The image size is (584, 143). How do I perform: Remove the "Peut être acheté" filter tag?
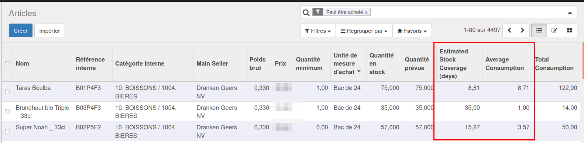[x=366, y=12]
